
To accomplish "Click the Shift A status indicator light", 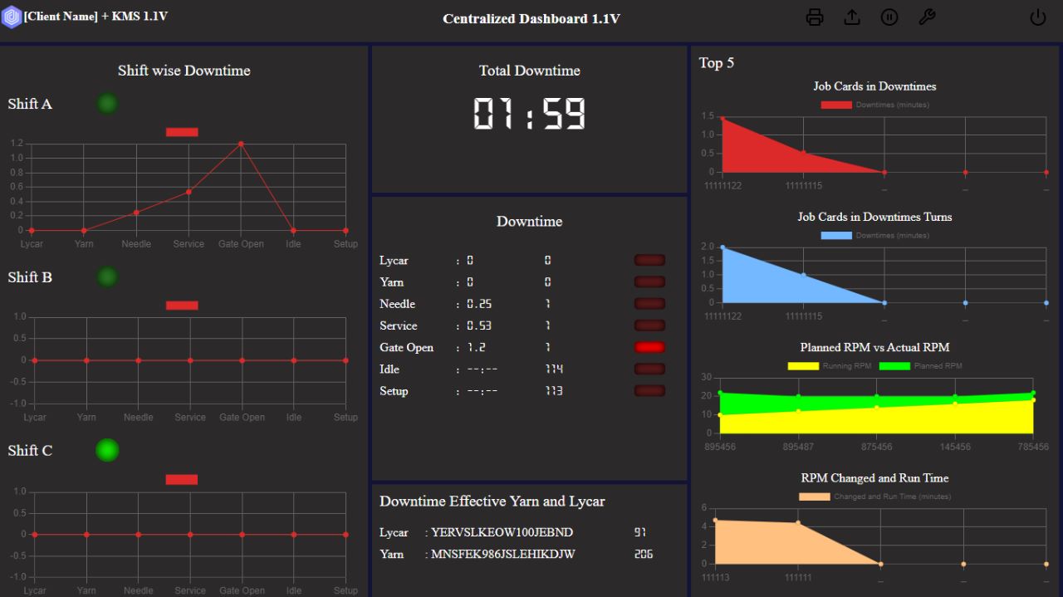I will pos(107,104).
